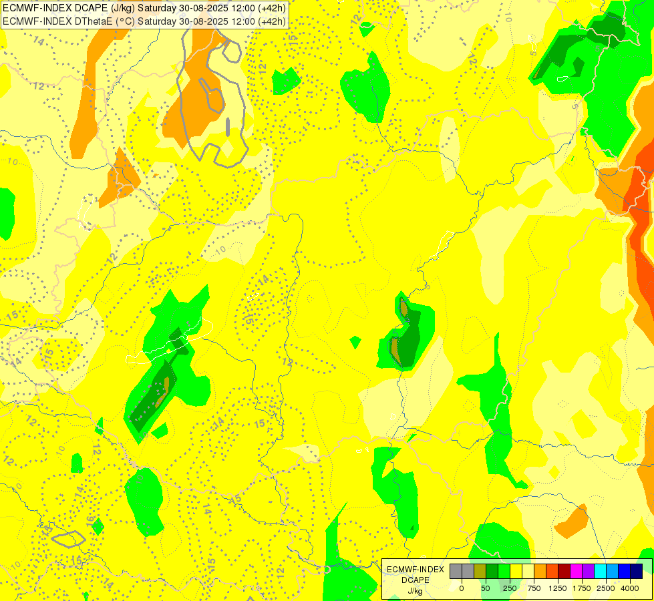Screen dimensions: 654x601
Task: Click the legend value 4000
Action: [x=630, y=588]
